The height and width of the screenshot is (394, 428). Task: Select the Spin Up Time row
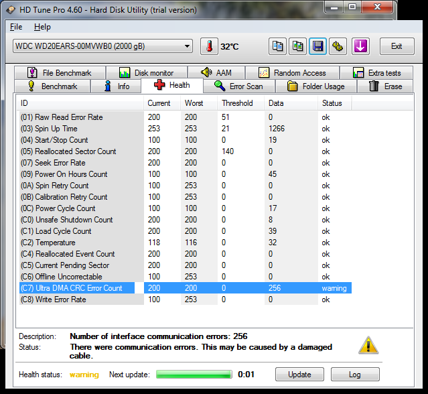coord(186,129)
